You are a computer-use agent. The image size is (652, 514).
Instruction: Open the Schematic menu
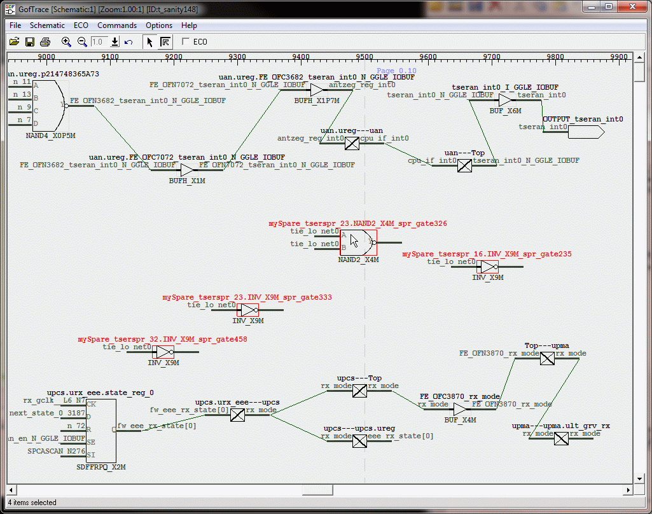[47, 25]
